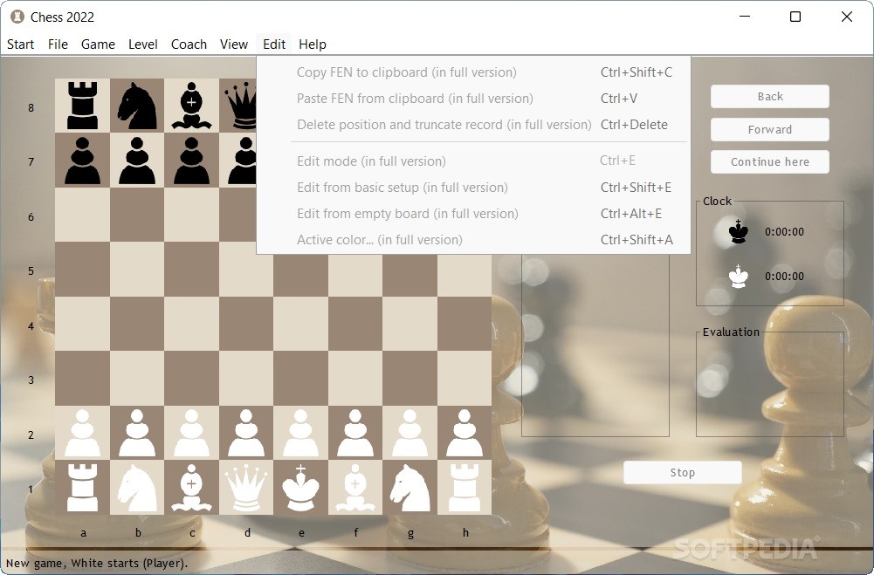Select the black knight on b8
The image size is (874, 575).
point(136,106)
